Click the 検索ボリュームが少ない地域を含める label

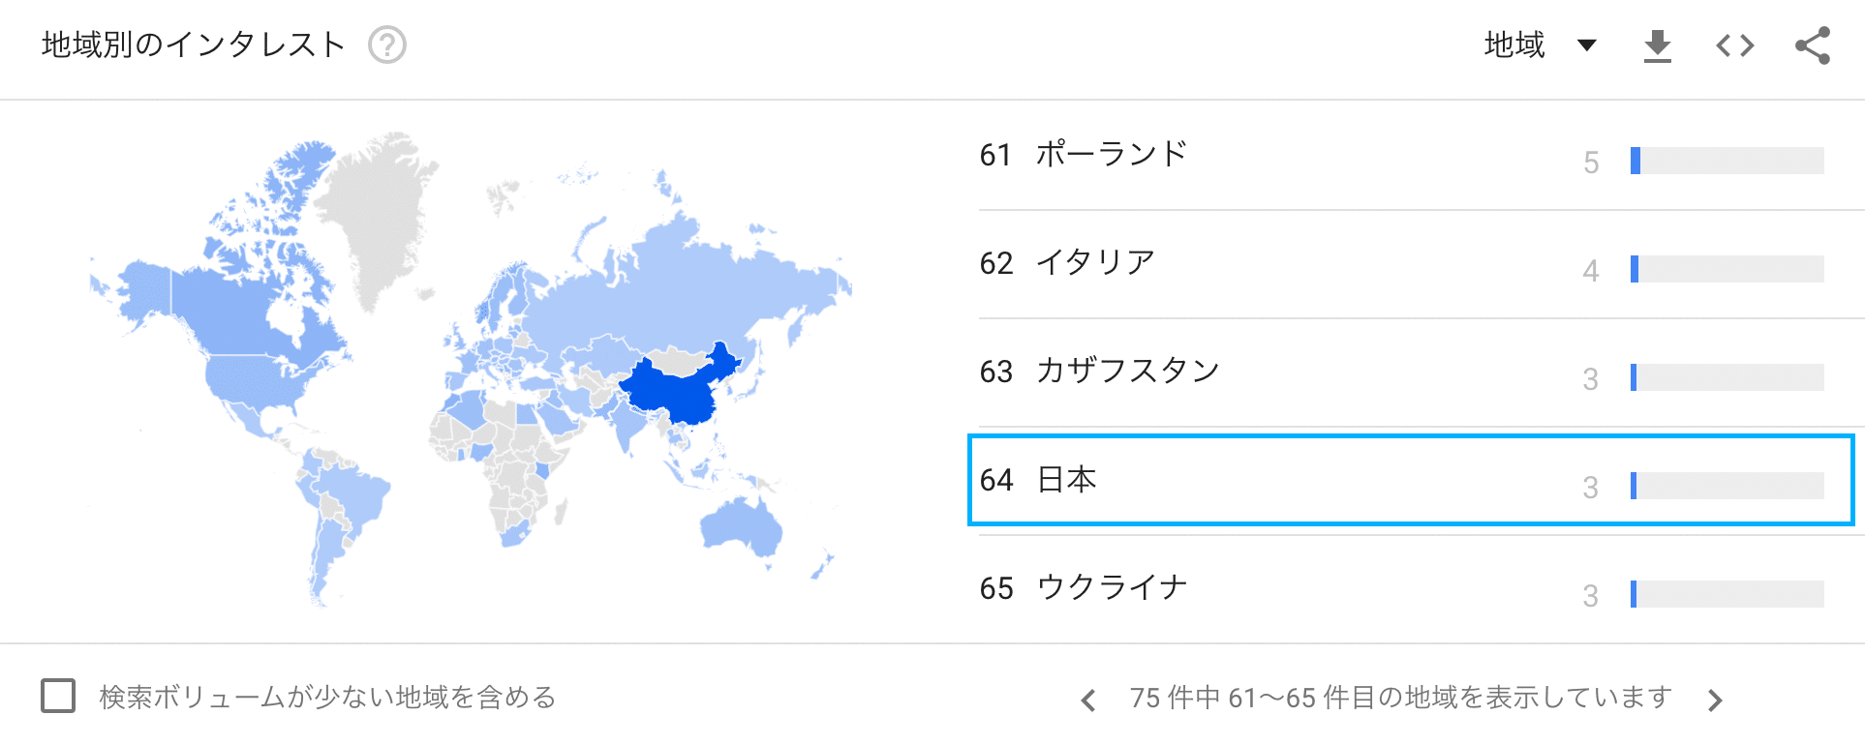point(327,697)
